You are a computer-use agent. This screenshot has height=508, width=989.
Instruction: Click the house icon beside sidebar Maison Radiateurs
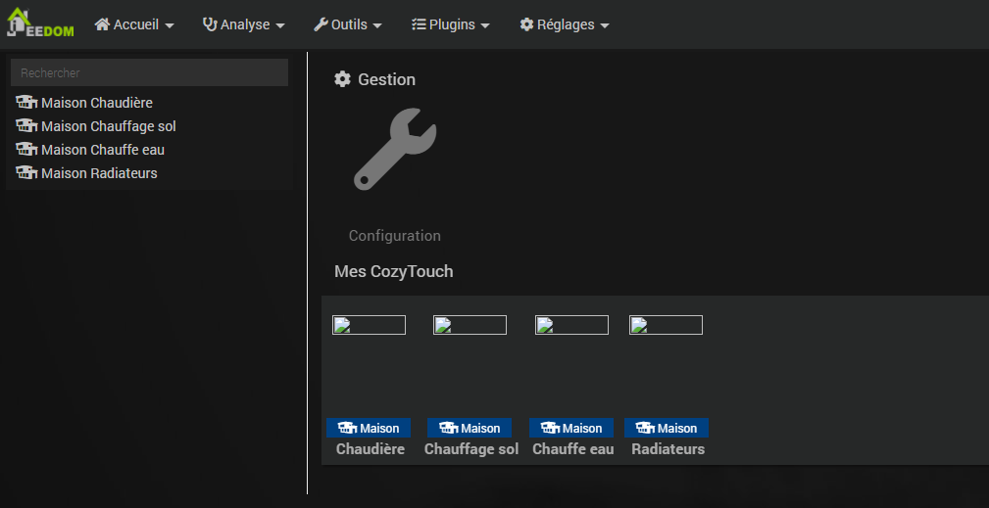pos(26,172)
